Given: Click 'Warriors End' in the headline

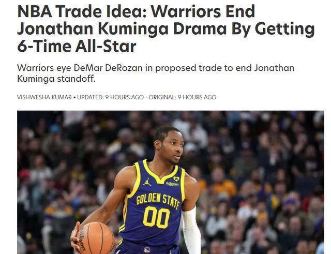Looking at the screenshot, I should pos(203,11).
